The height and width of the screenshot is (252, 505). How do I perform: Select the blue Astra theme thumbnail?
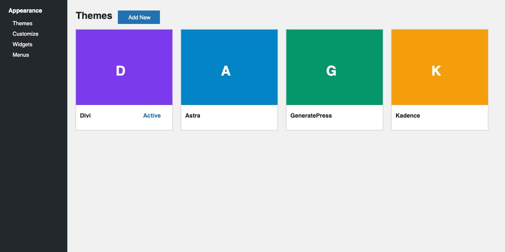point(229,67)
